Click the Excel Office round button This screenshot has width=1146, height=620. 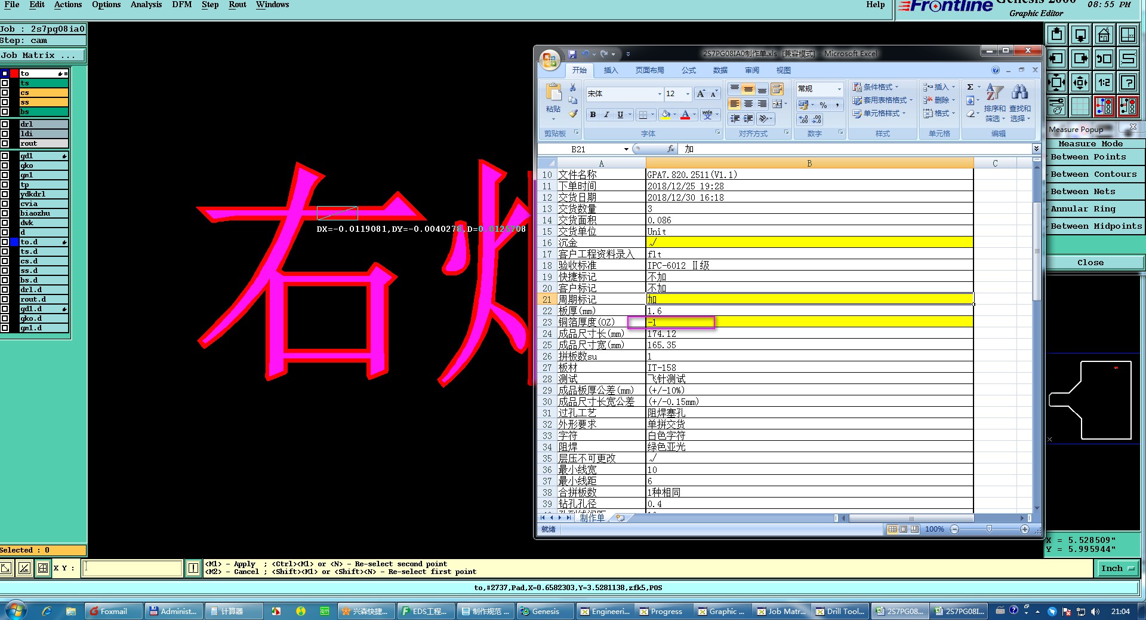pos(550,60)
